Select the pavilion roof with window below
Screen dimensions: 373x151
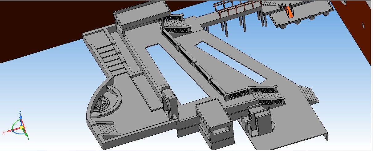click(x=213, y=115)
